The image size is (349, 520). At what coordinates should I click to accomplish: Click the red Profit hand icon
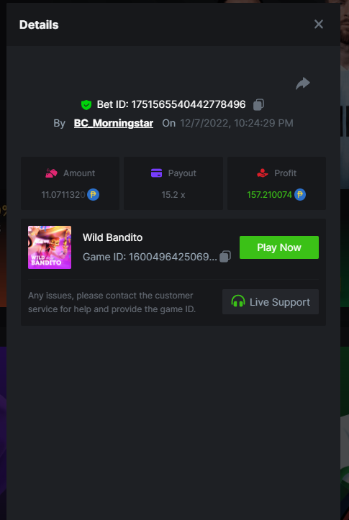tap(263, 173)
